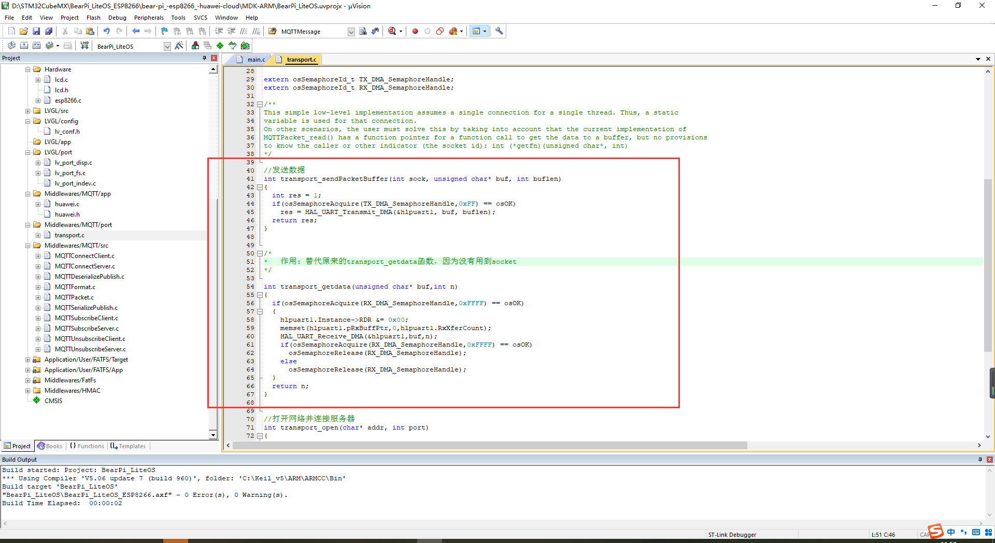995x543 pixels.
Task: Paste from clipboard toolbar icon
Action: coord(90,31)
